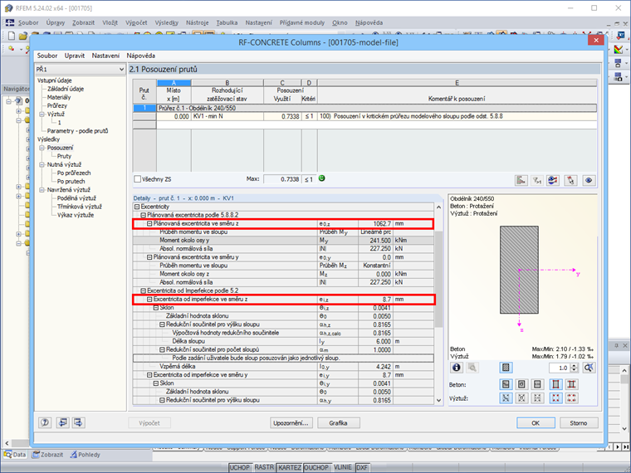
Task: Collapse Plánovaná excentricita podle 5.8.8.2
Action: pyautogui.click(x=144, y=215)
